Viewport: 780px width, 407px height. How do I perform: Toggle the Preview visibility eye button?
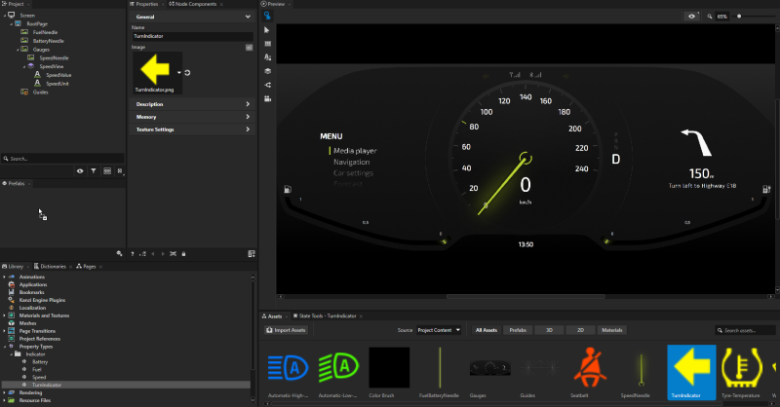(693, 17)
